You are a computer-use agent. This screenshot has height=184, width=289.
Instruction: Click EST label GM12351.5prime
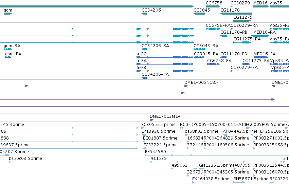217,165
